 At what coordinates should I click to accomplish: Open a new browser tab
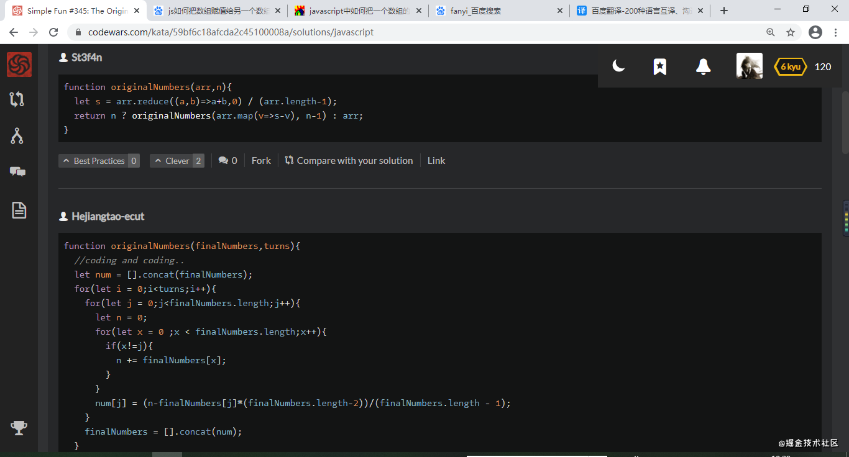click(724, 11)
